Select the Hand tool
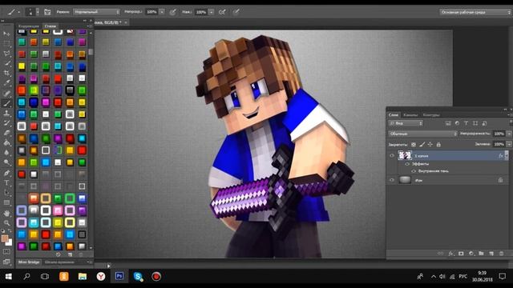The image size is (513, 288). [x=6, y=214]
